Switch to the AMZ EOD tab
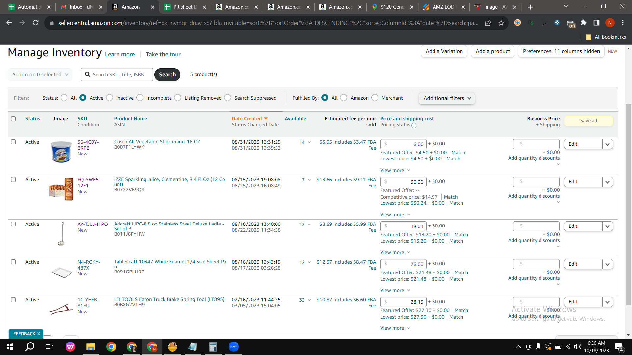The width and height of the screenshot is (632, 355). pyautogui.click(x=444, y=7)
